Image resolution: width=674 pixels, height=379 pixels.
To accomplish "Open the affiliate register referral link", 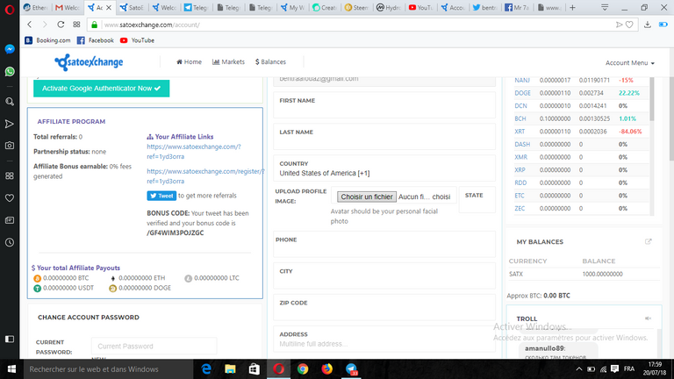I will click(205, 176).
